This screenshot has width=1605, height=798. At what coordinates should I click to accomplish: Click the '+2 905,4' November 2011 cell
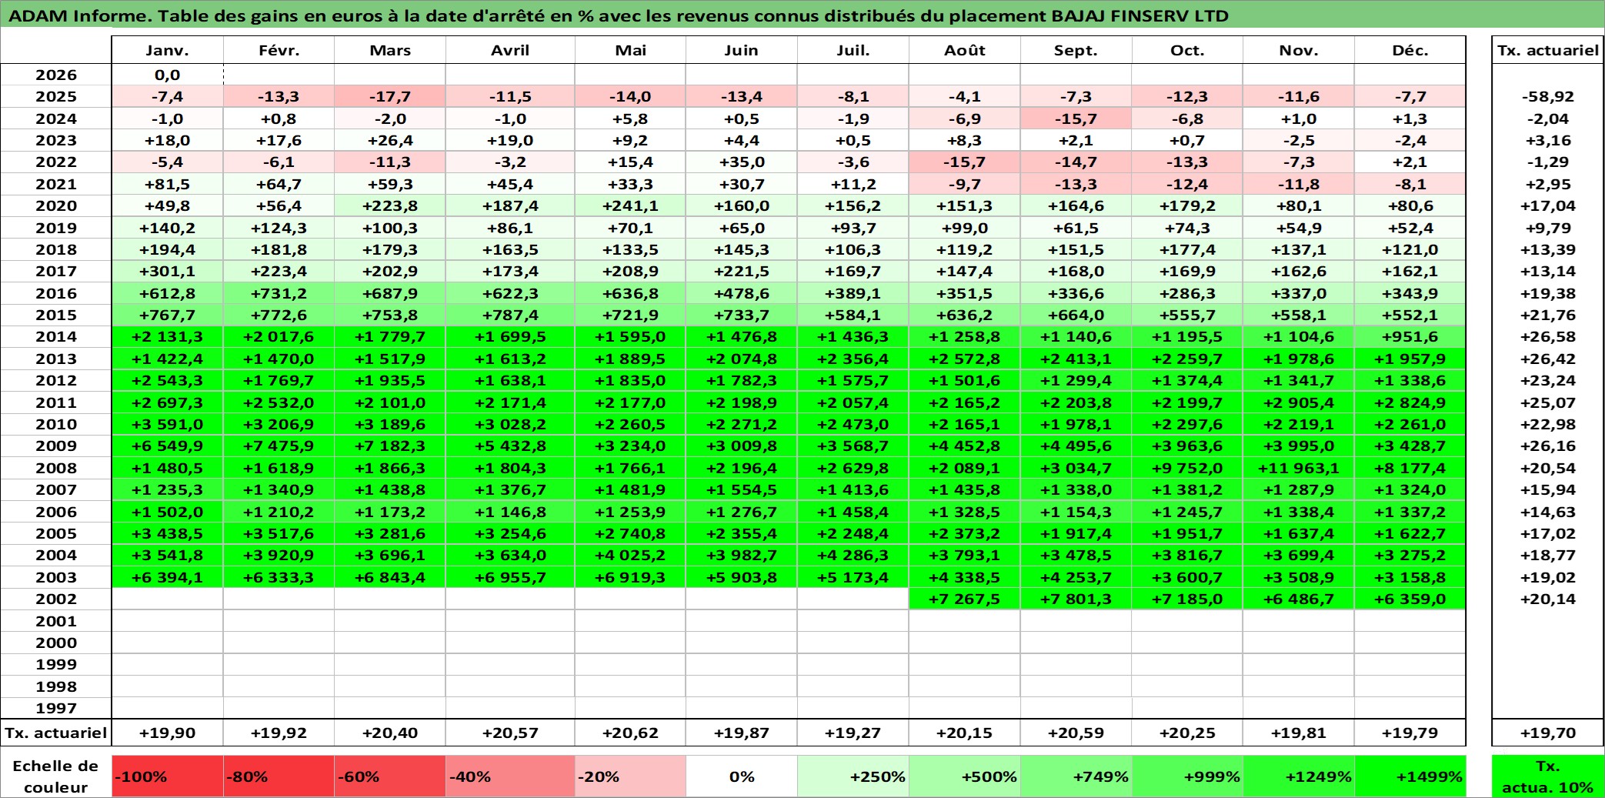coord(1299,402)
